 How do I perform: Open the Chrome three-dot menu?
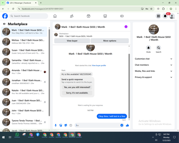(x=176, y=9)
